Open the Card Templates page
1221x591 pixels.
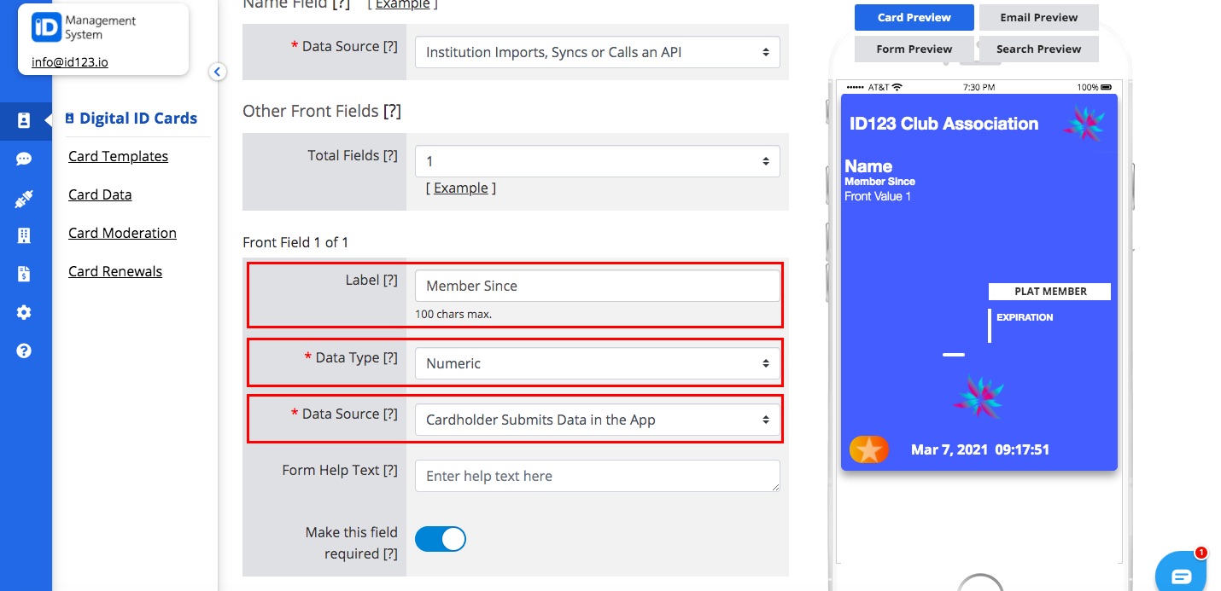118,156
